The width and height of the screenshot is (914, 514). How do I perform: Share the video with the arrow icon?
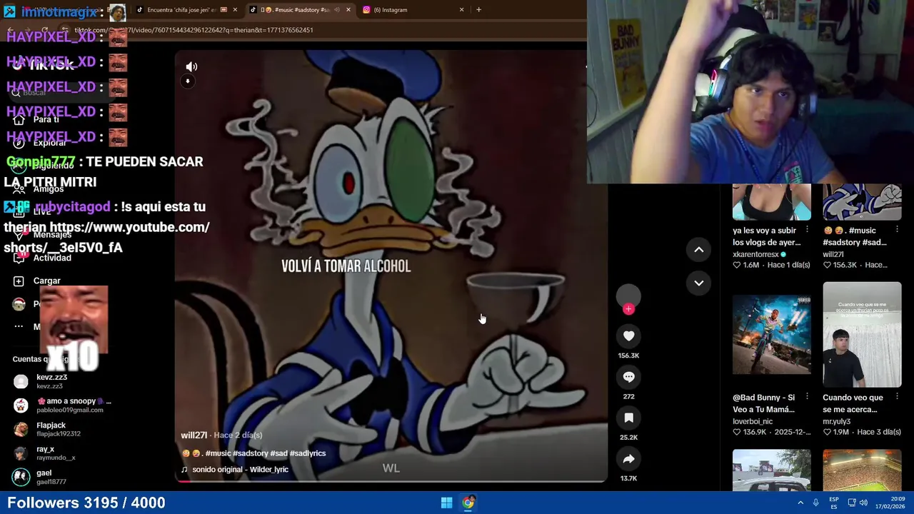click(x=628, y=459)
